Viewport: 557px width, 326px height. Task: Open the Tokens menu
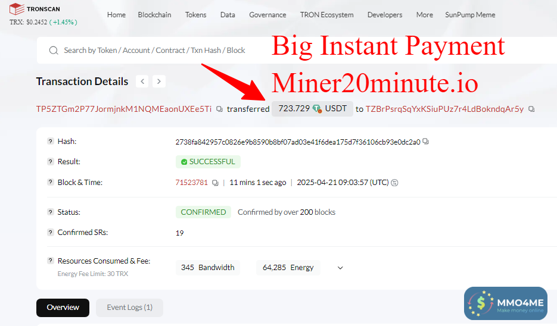tap(196, 15)
